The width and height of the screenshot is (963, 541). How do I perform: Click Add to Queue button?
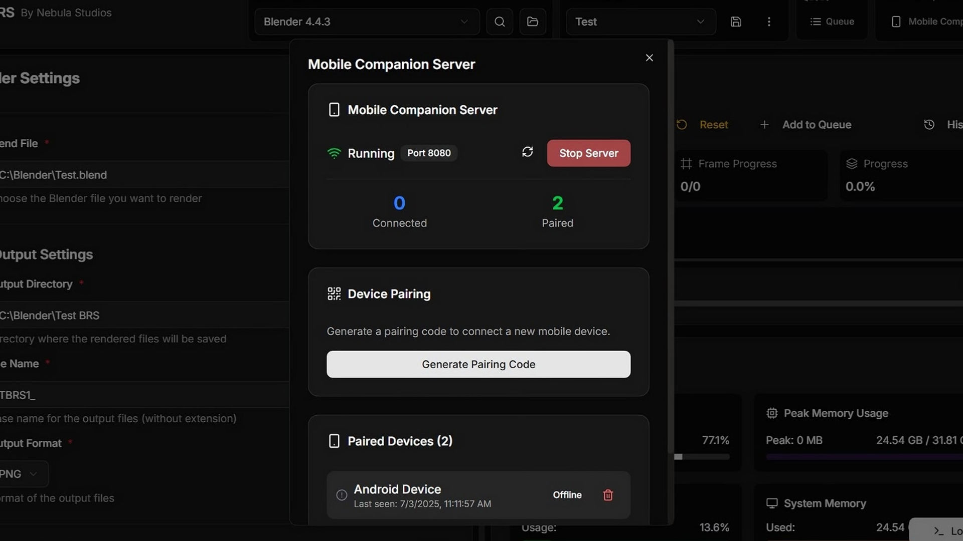click(x=806, y=125)
